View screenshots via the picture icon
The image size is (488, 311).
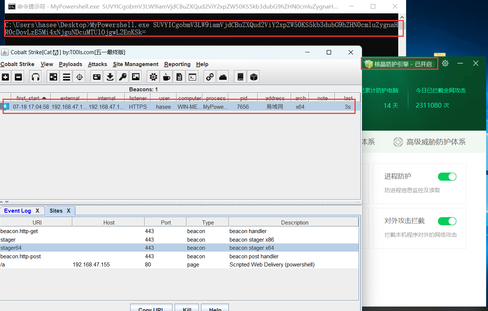tap(136, 77)
